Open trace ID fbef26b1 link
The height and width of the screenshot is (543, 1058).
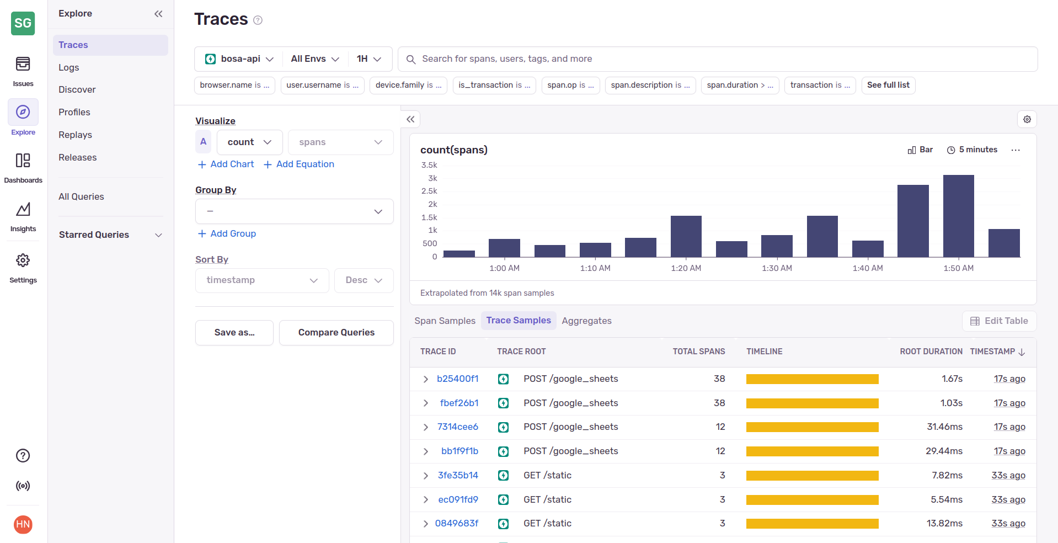459,403
